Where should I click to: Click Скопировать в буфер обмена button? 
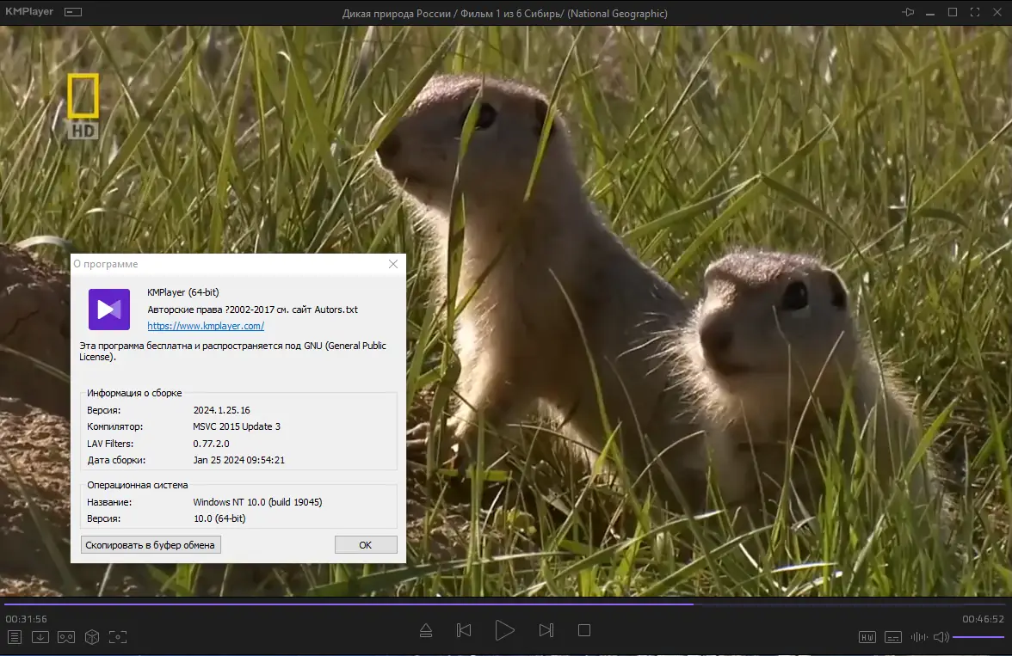[151, 544]
